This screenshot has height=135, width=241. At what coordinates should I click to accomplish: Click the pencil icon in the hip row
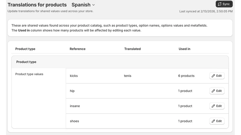tap(213, 91)
